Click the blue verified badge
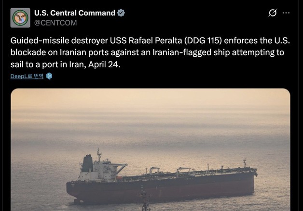 (121, 13)
